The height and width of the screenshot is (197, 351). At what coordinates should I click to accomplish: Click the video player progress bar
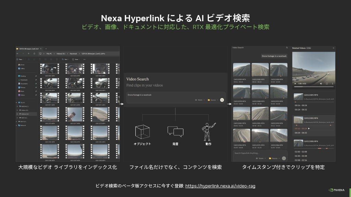313,87
